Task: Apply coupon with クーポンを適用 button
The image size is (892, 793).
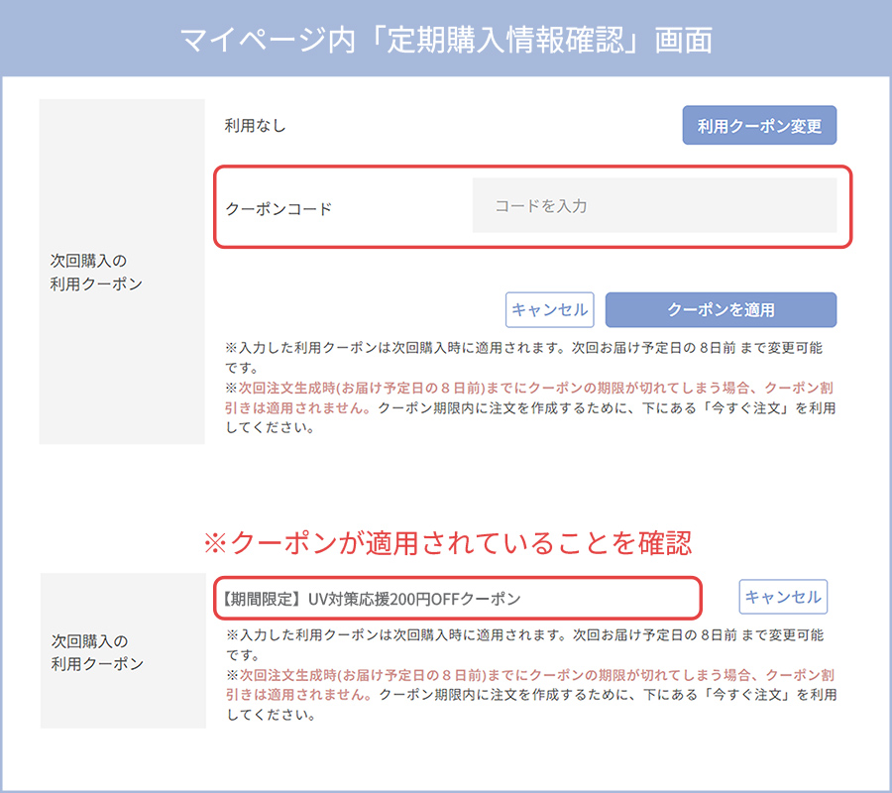Action: pos(721,310)
